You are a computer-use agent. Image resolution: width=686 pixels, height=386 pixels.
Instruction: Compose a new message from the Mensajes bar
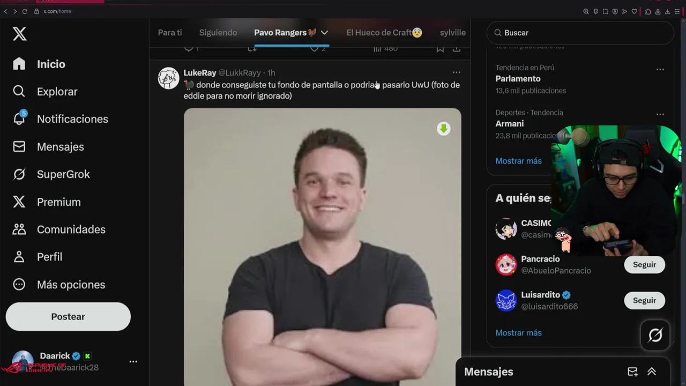click(632, 372)
